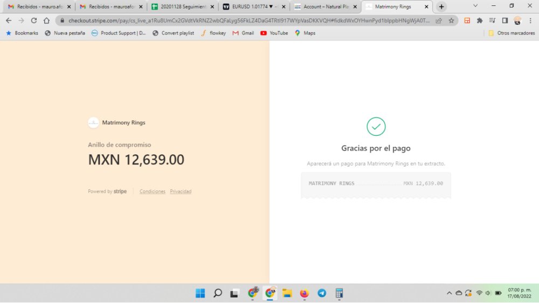Bookmark this page with star icon

[x=451, y=20]
